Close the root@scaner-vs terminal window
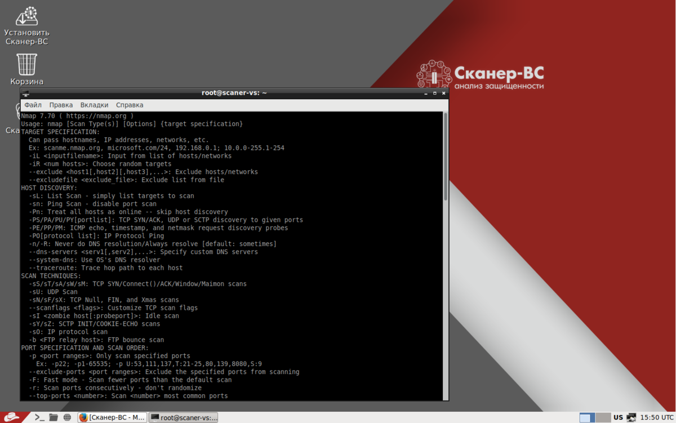Image resolution: width=676 pixels, height=423 pixels. [x=443, y=93]
